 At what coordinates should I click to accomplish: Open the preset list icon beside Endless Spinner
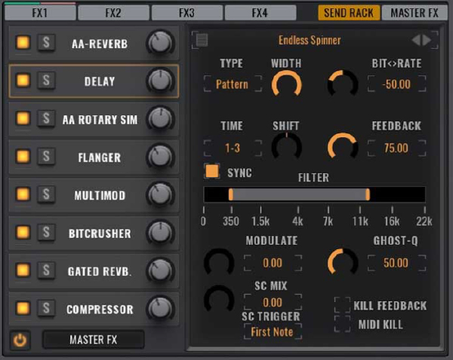tap(202, 40)
